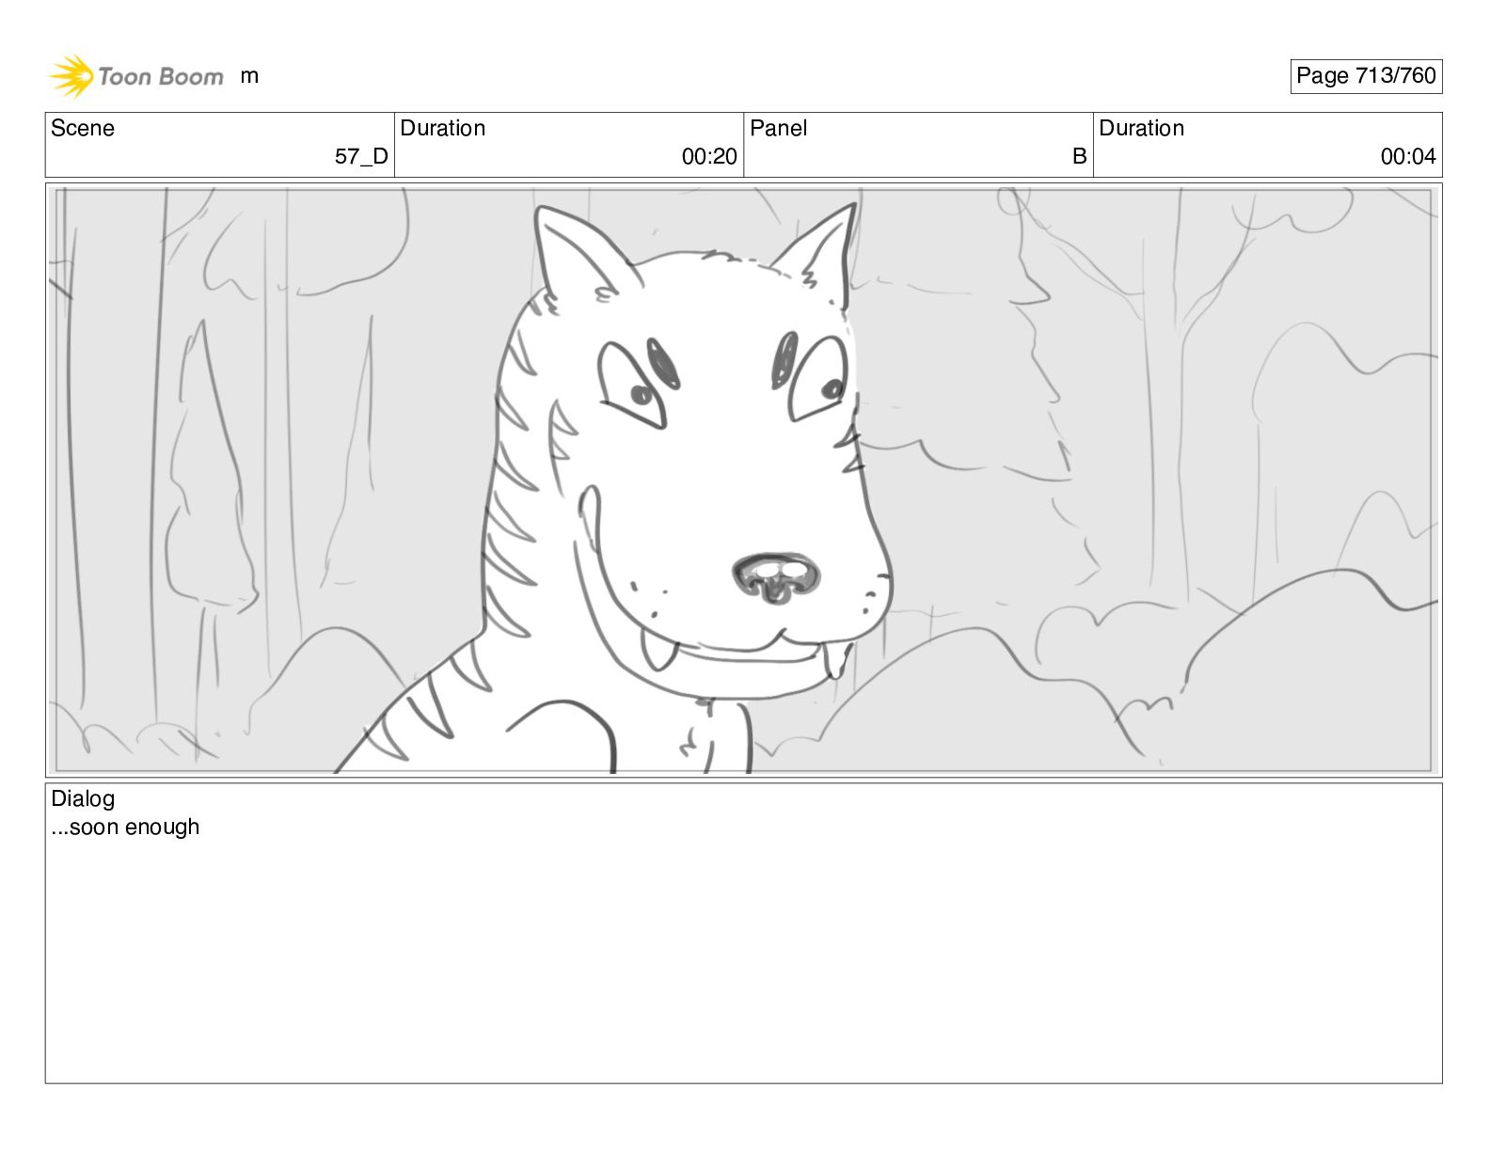Click the scene number 57_D
This screenshot has height=1151, width=1490.
pyautogui.click(x=361, y=157)
